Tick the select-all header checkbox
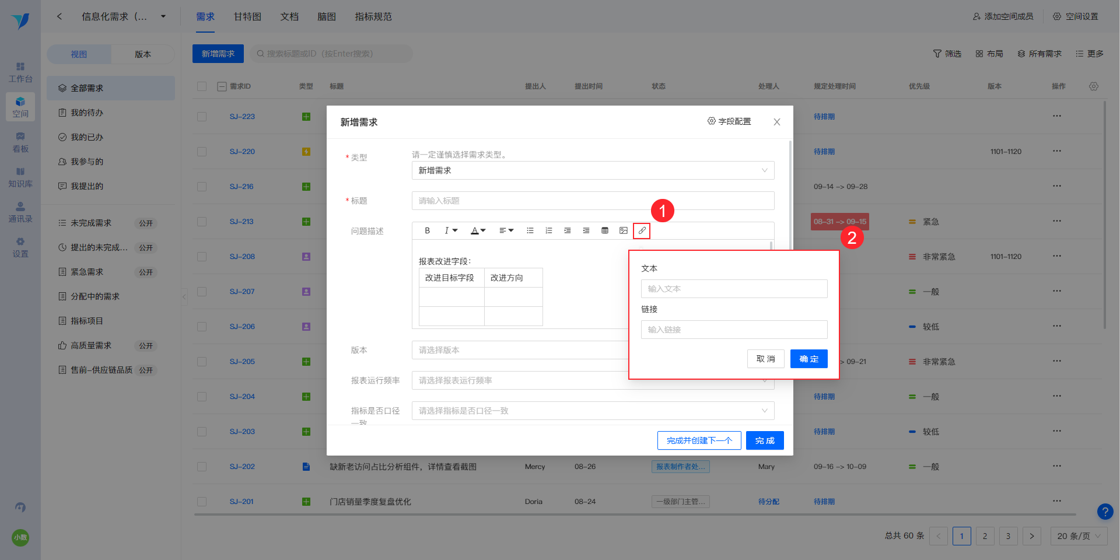 (202, 86)
